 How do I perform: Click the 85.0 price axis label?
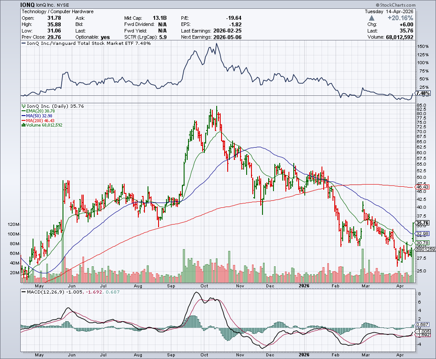coord(421,105)
